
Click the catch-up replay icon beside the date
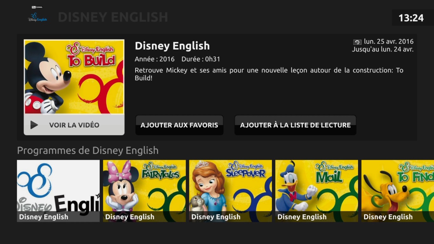357,42
